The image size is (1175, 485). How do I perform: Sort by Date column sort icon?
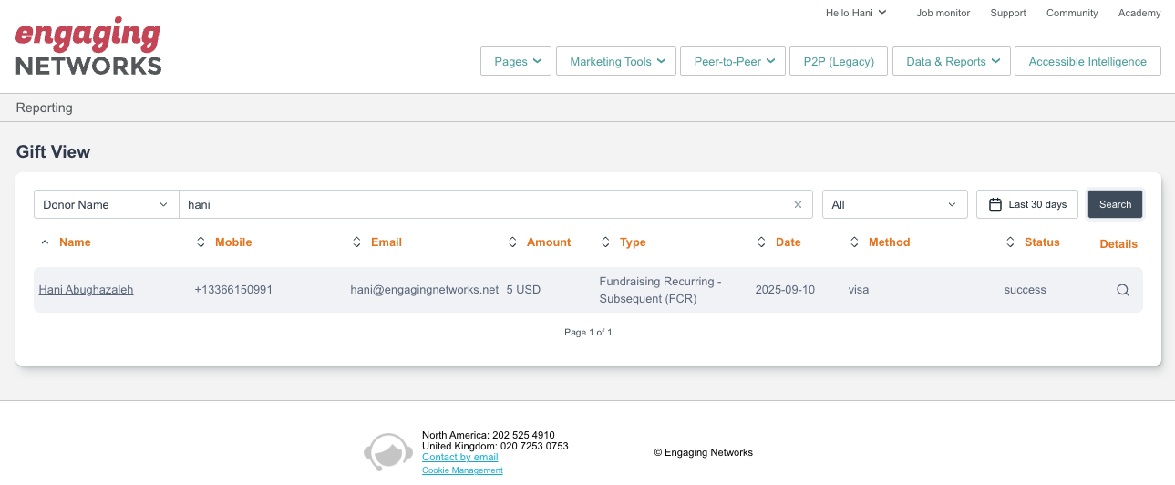pos(762,242)
